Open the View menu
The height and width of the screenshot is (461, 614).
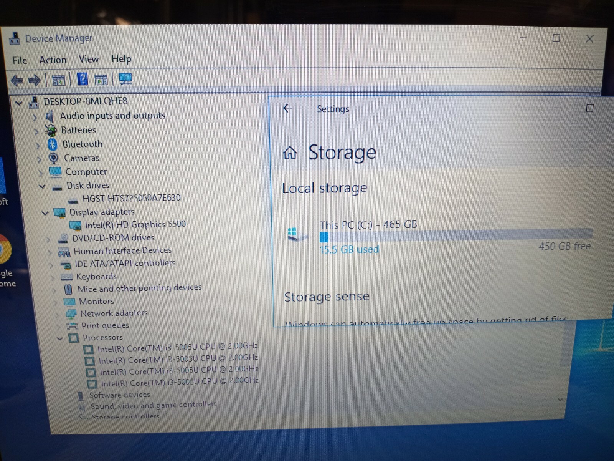tap(89, 59)
